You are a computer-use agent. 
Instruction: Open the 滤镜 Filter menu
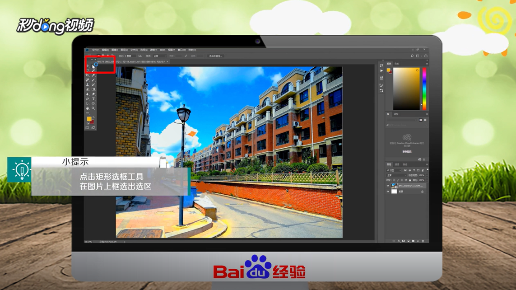click(153, 50)
